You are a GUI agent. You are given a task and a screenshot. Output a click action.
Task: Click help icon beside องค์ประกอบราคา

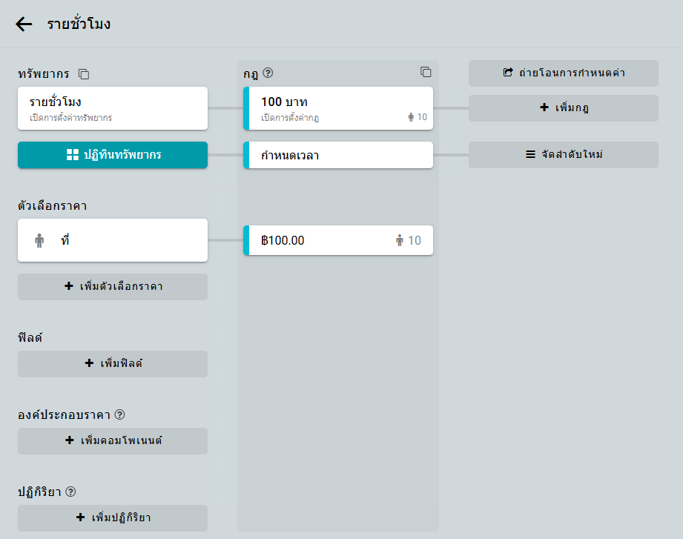point(119,414)
